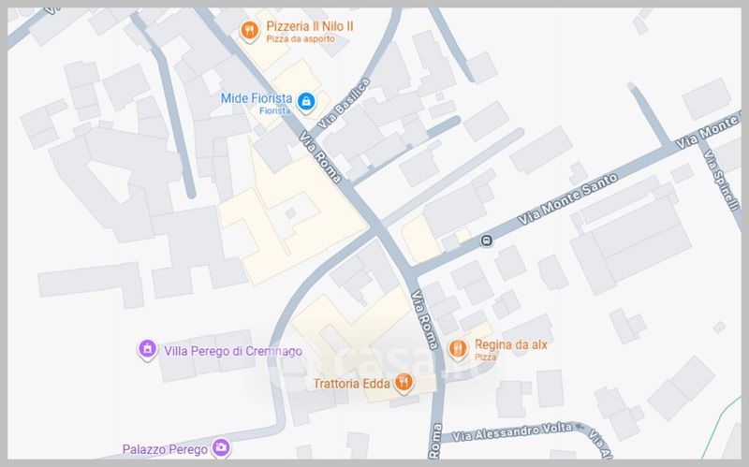Click the Mide Fiorista text label
The image size is (749, 467).
click(257, 98)
